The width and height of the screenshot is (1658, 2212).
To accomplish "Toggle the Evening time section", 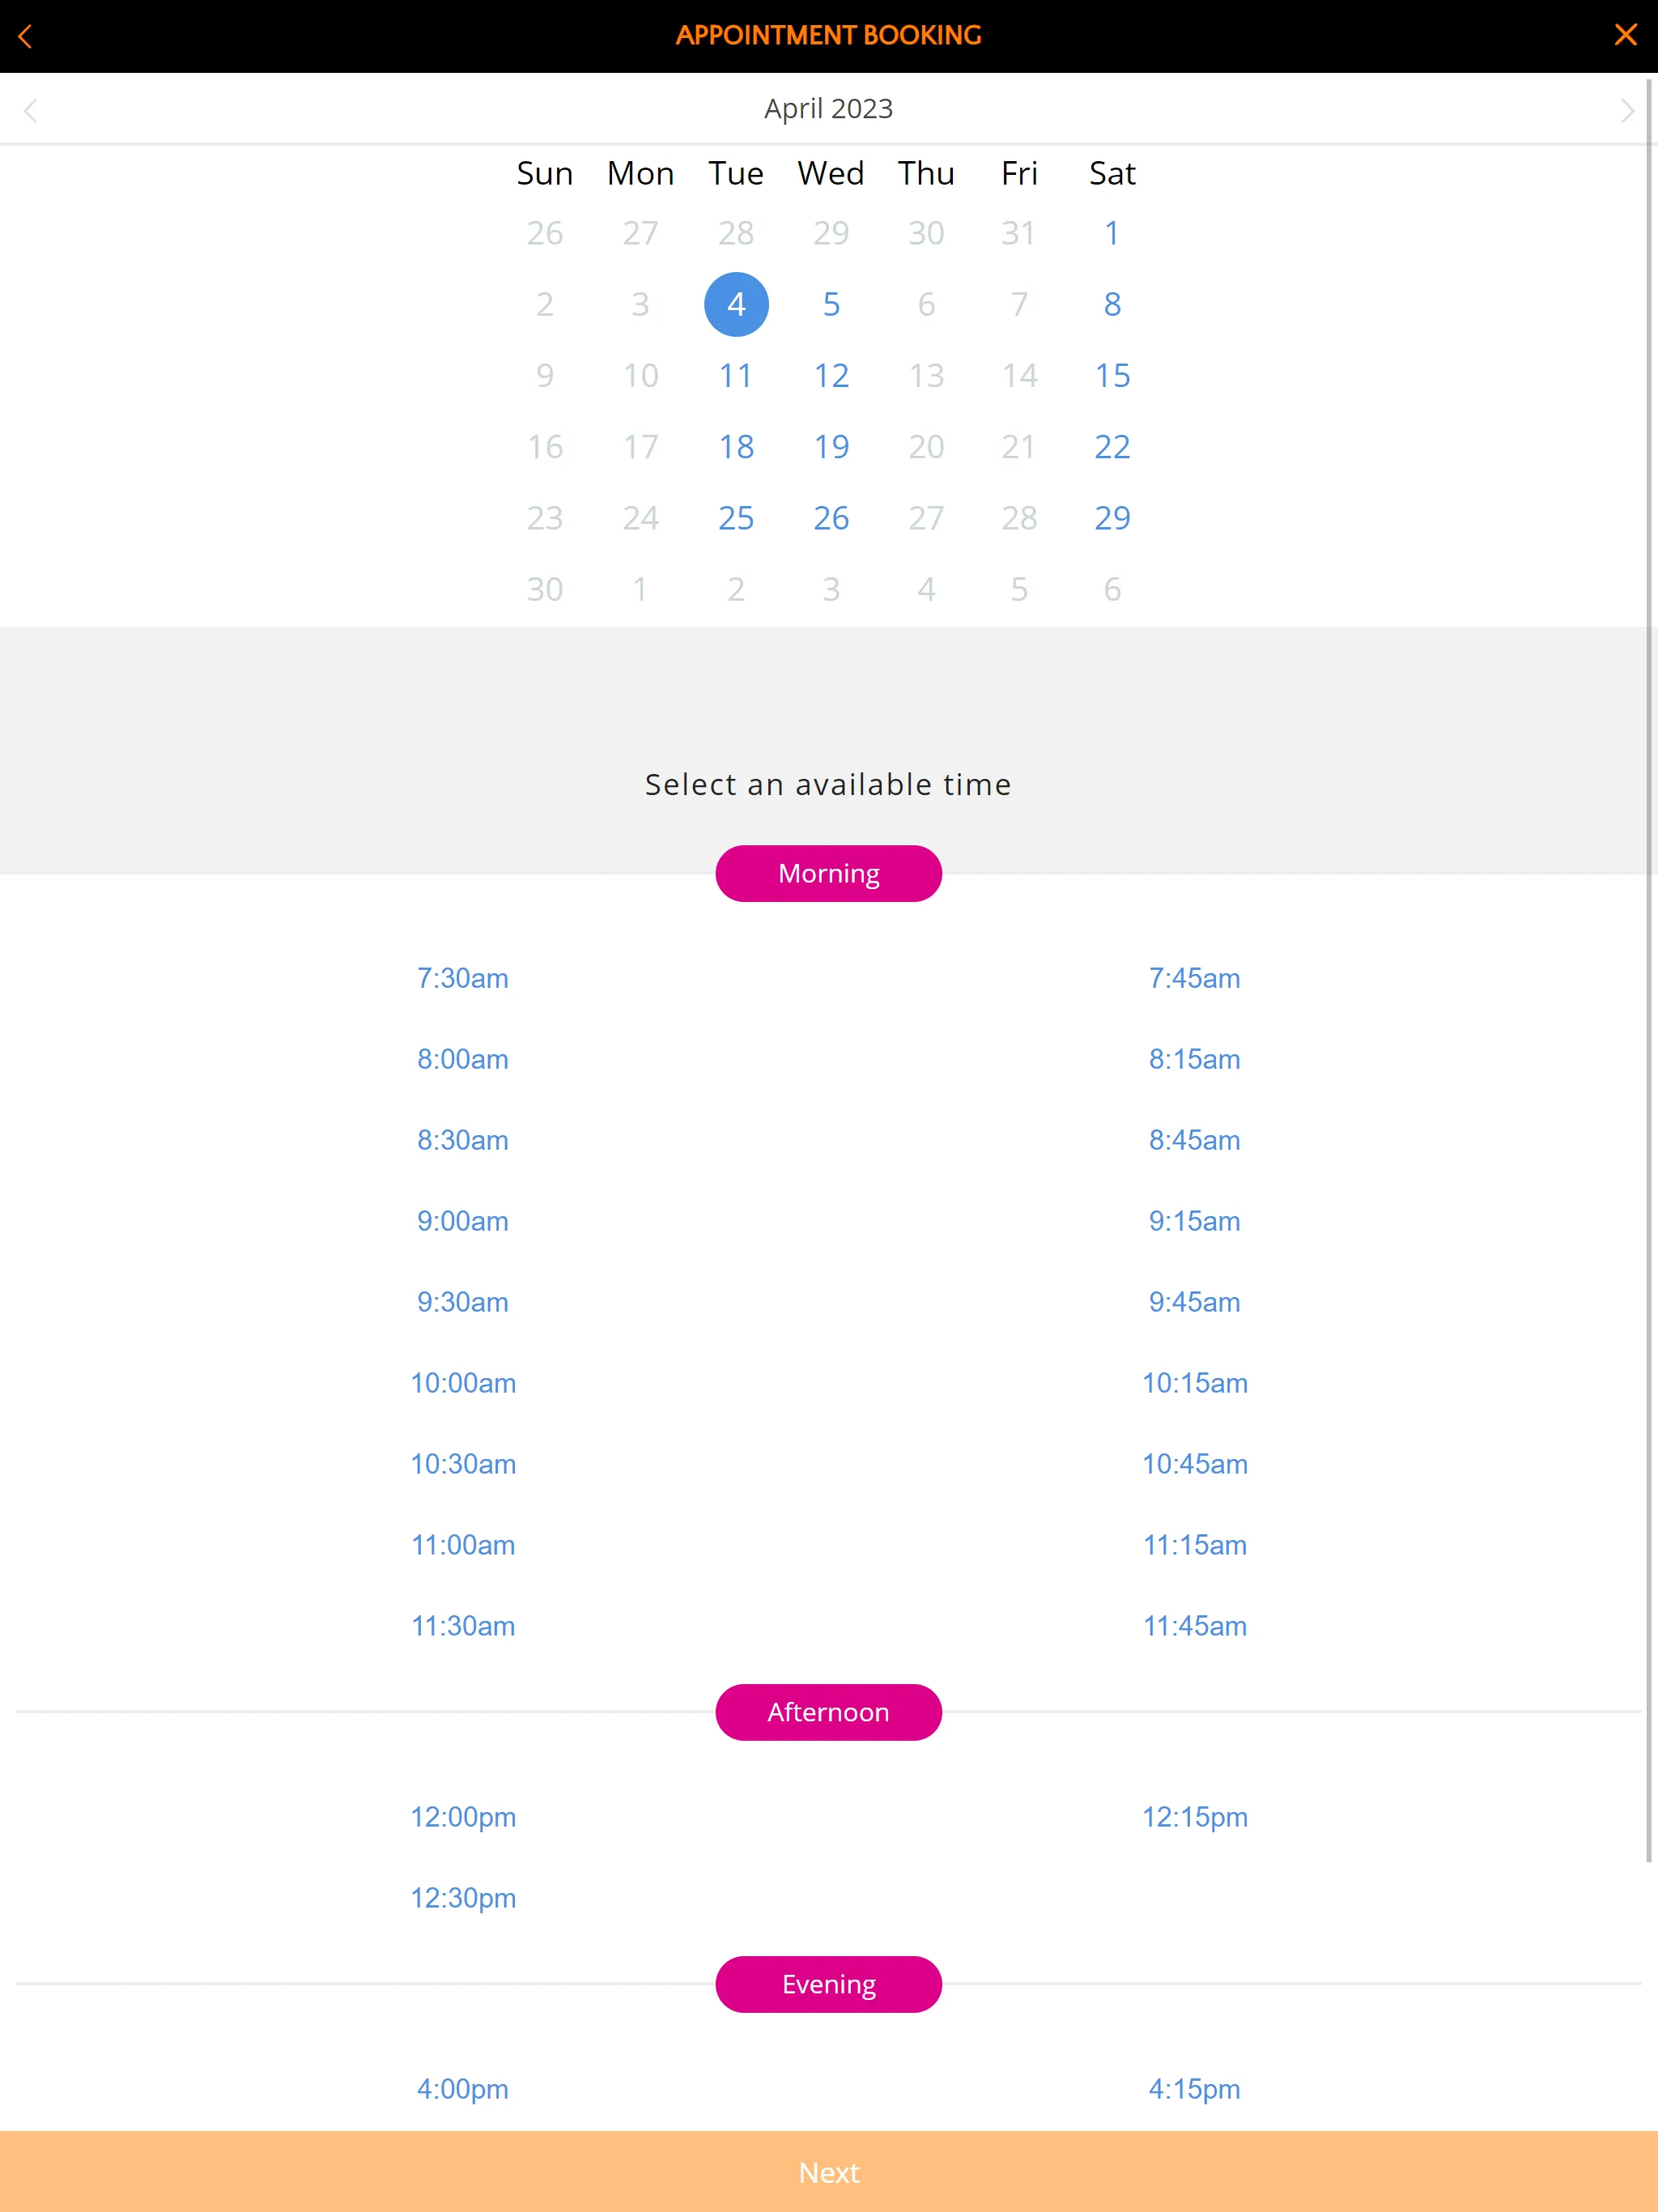I will [x=829, y=1984].
